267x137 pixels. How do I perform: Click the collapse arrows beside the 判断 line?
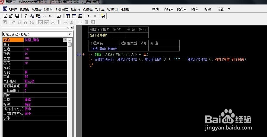[79, 54]
